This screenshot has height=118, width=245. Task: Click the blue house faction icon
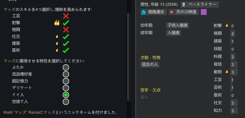(143, 12)
